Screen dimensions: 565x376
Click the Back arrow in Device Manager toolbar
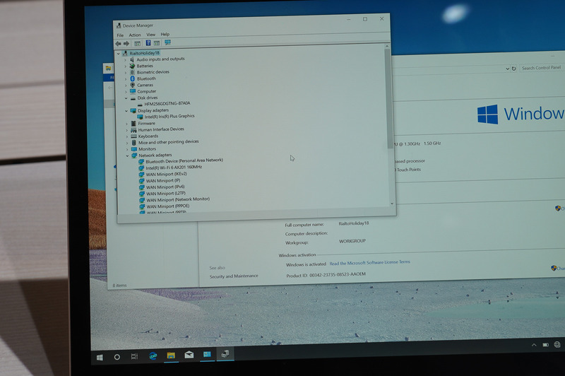tap(118, 44)
